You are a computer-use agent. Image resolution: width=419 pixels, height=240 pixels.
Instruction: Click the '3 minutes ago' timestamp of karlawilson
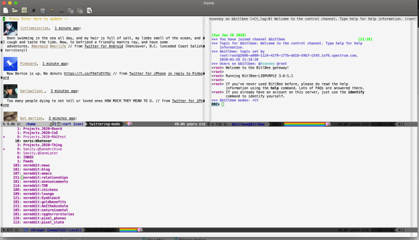pos(64,91)
